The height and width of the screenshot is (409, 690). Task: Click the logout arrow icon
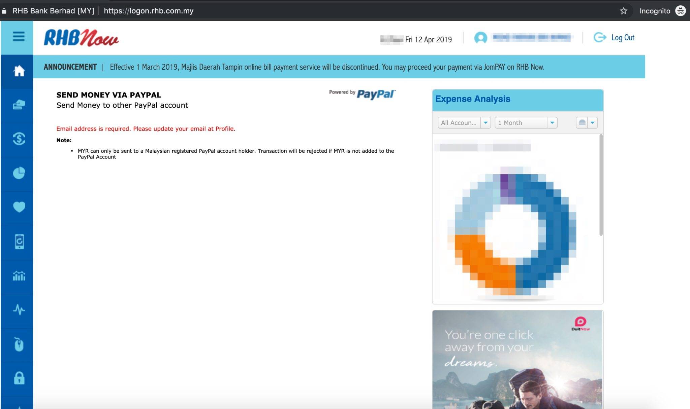600,37
